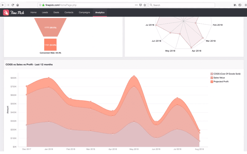Image resolution: width=247 pixels, height=154 pixels.
Task: Click the Pocket save icon
Action: (140, 5)
